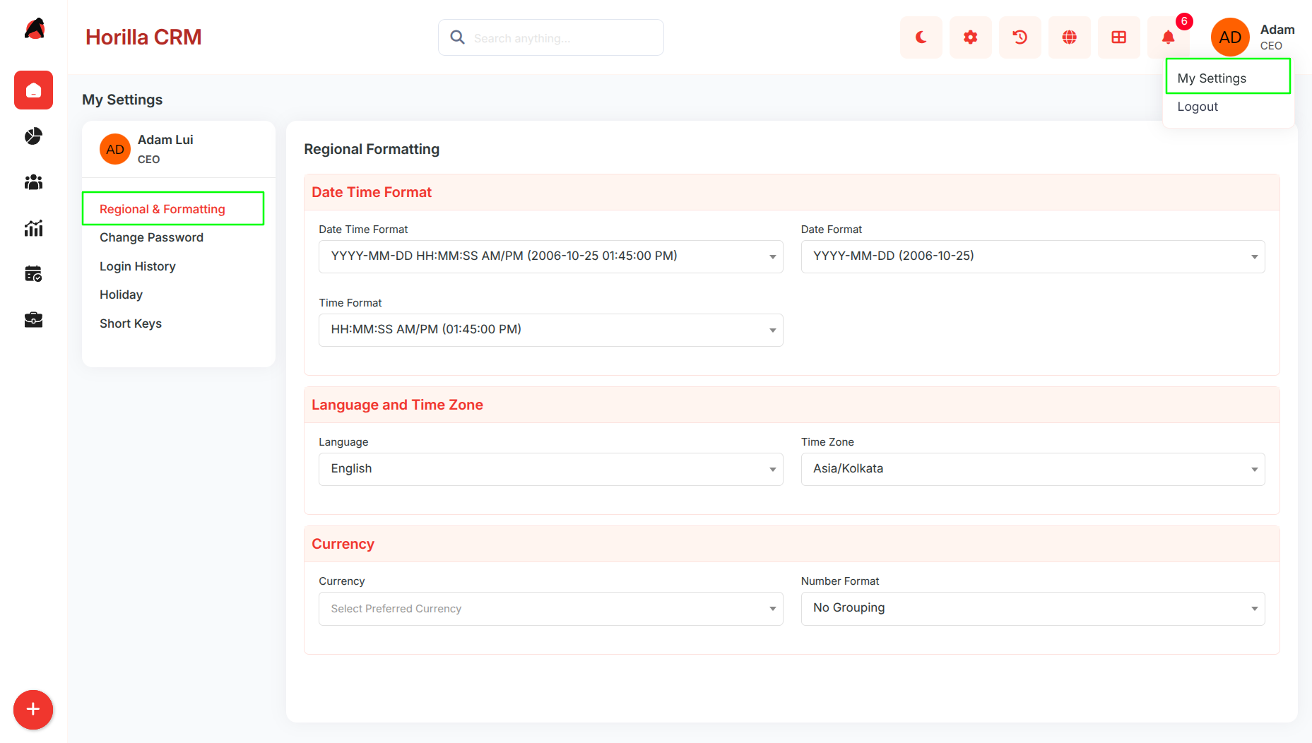The image size is (1312, 743).
Task: Expand the Date Time Format dropdown
Action: coord(551,256)
